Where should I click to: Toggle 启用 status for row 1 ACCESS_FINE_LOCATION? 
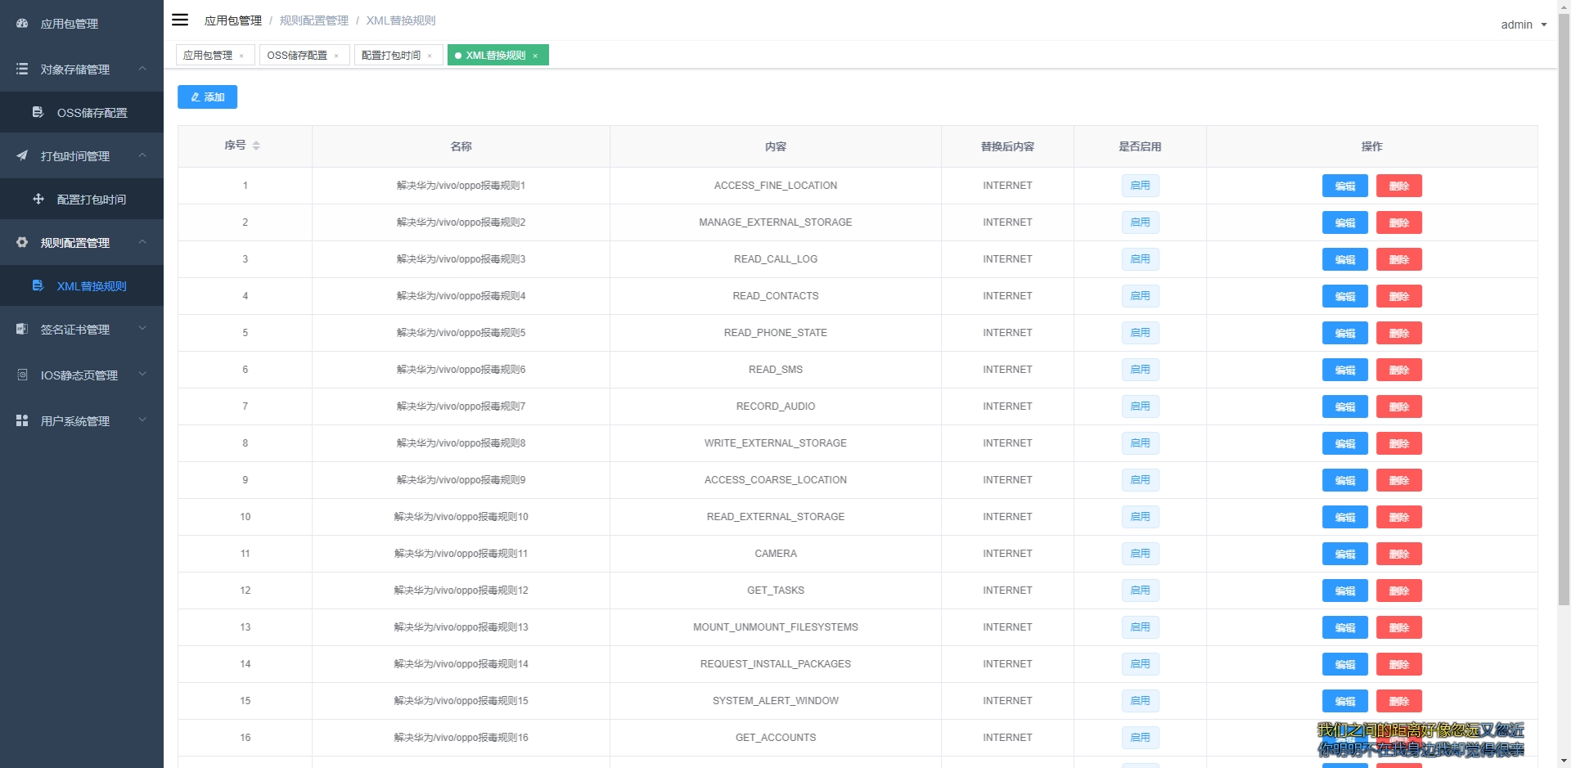click(x=1140, y=186)
